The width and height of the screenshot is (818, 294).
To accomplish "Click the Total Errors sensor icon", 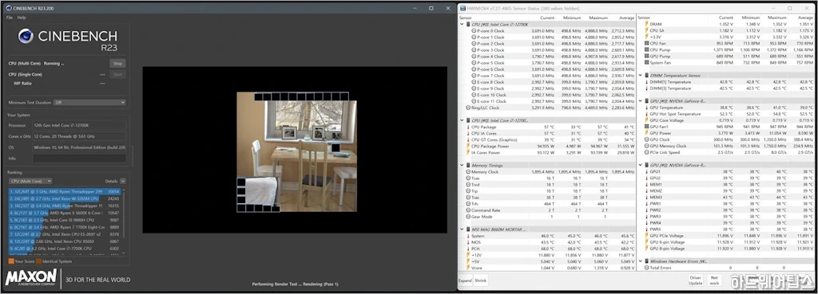I will [x=647, y=268].
